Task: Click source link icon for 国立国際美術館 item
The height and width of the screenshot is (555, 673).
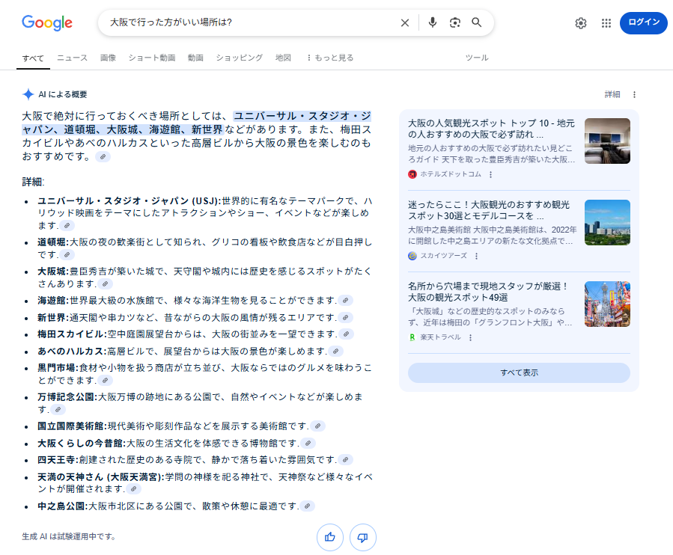Action: (317, 426)
